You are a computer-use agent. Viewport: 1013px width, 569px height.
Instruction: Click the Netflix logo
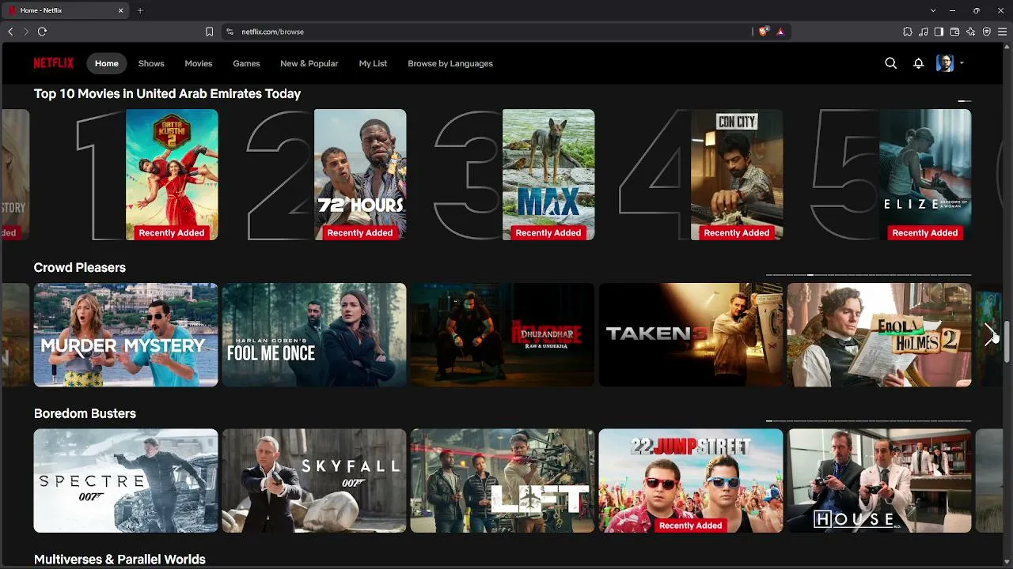pos(53,63)
